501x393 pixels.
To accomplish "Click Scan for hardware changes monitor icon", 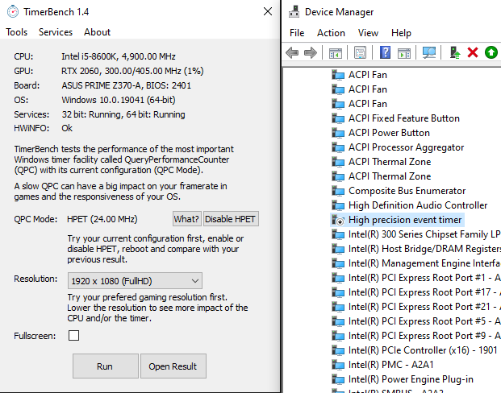I will [428, 52].
